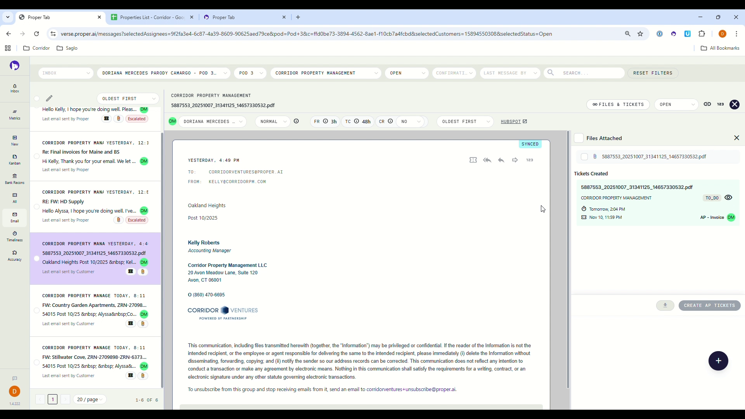This screenshot has height=419, width=745.
Task: Open Pod 3 filter dropdown
Action: pos(250,73)
